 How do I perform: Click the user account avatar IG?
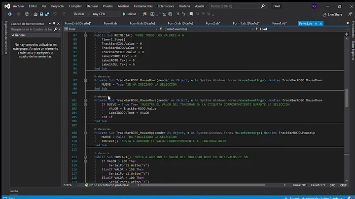314,6
